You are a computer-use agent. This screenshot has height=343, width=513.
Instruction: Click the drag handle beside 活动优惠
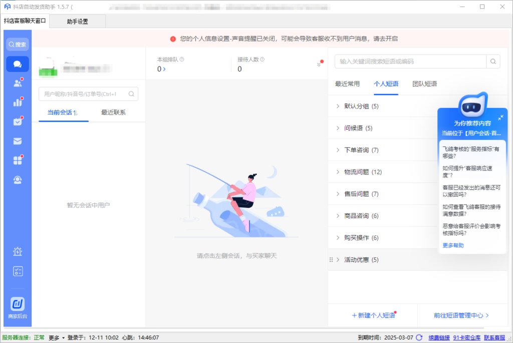[x=331, y=259]
